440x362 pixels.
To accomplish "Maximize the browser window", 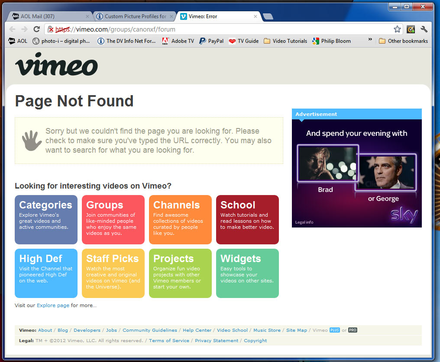I will pos(407,6).
